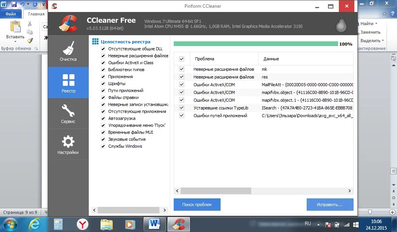The image size is (397, 232).
Task: Click the Save icon in Word toolbar
Action: pos(14,4)
